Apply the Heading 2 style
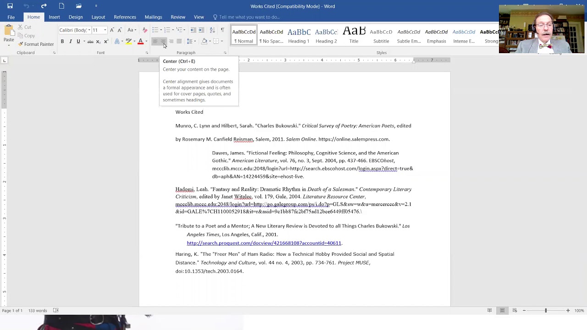This screenshot has width=587, height=330. (326, 35)
